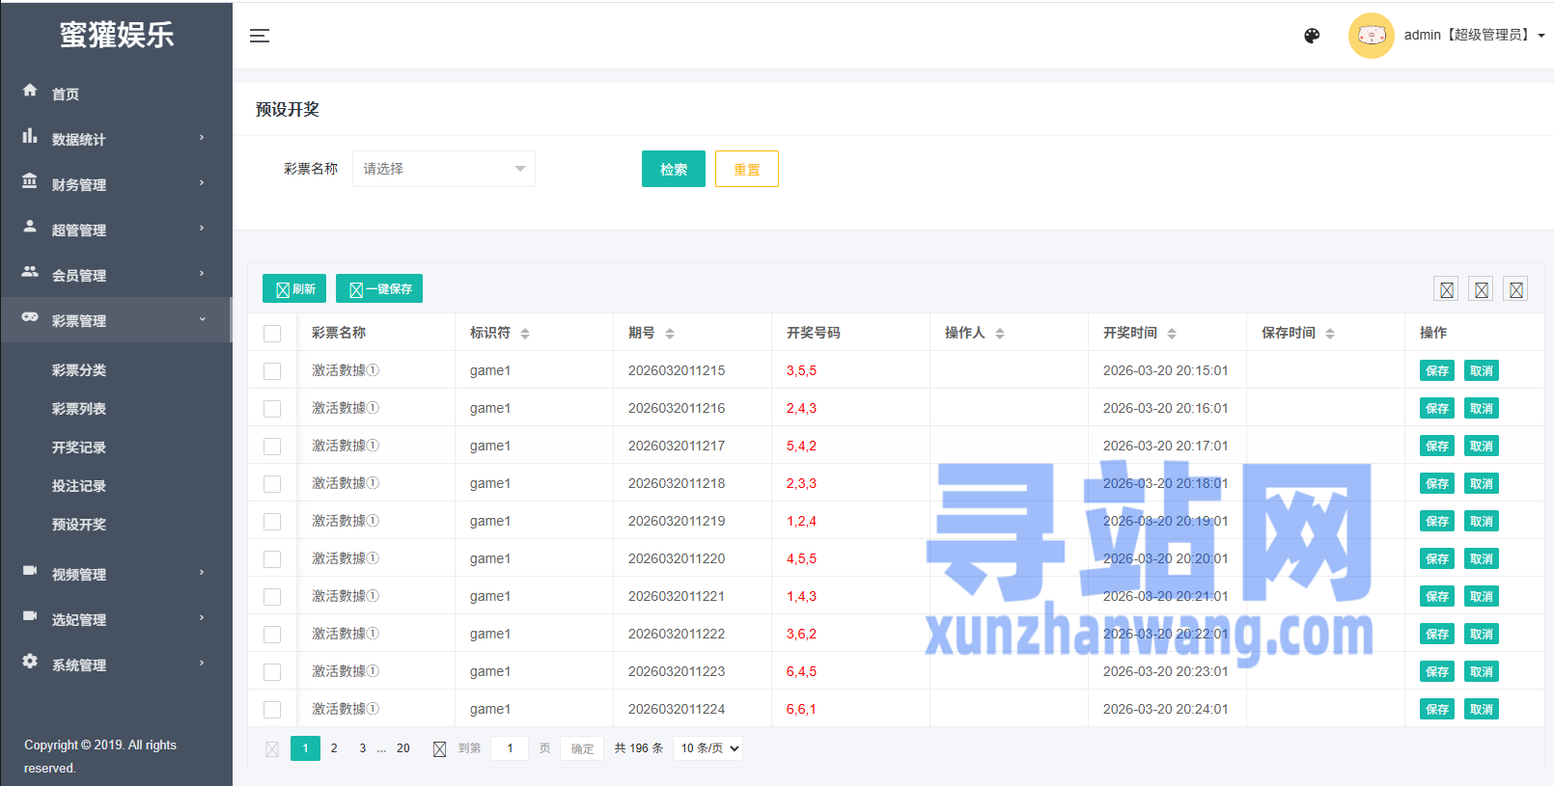Go to 彩票列表 in the sidebar
The height and width of the screenshot is (786, 1554).
(79, 409)
